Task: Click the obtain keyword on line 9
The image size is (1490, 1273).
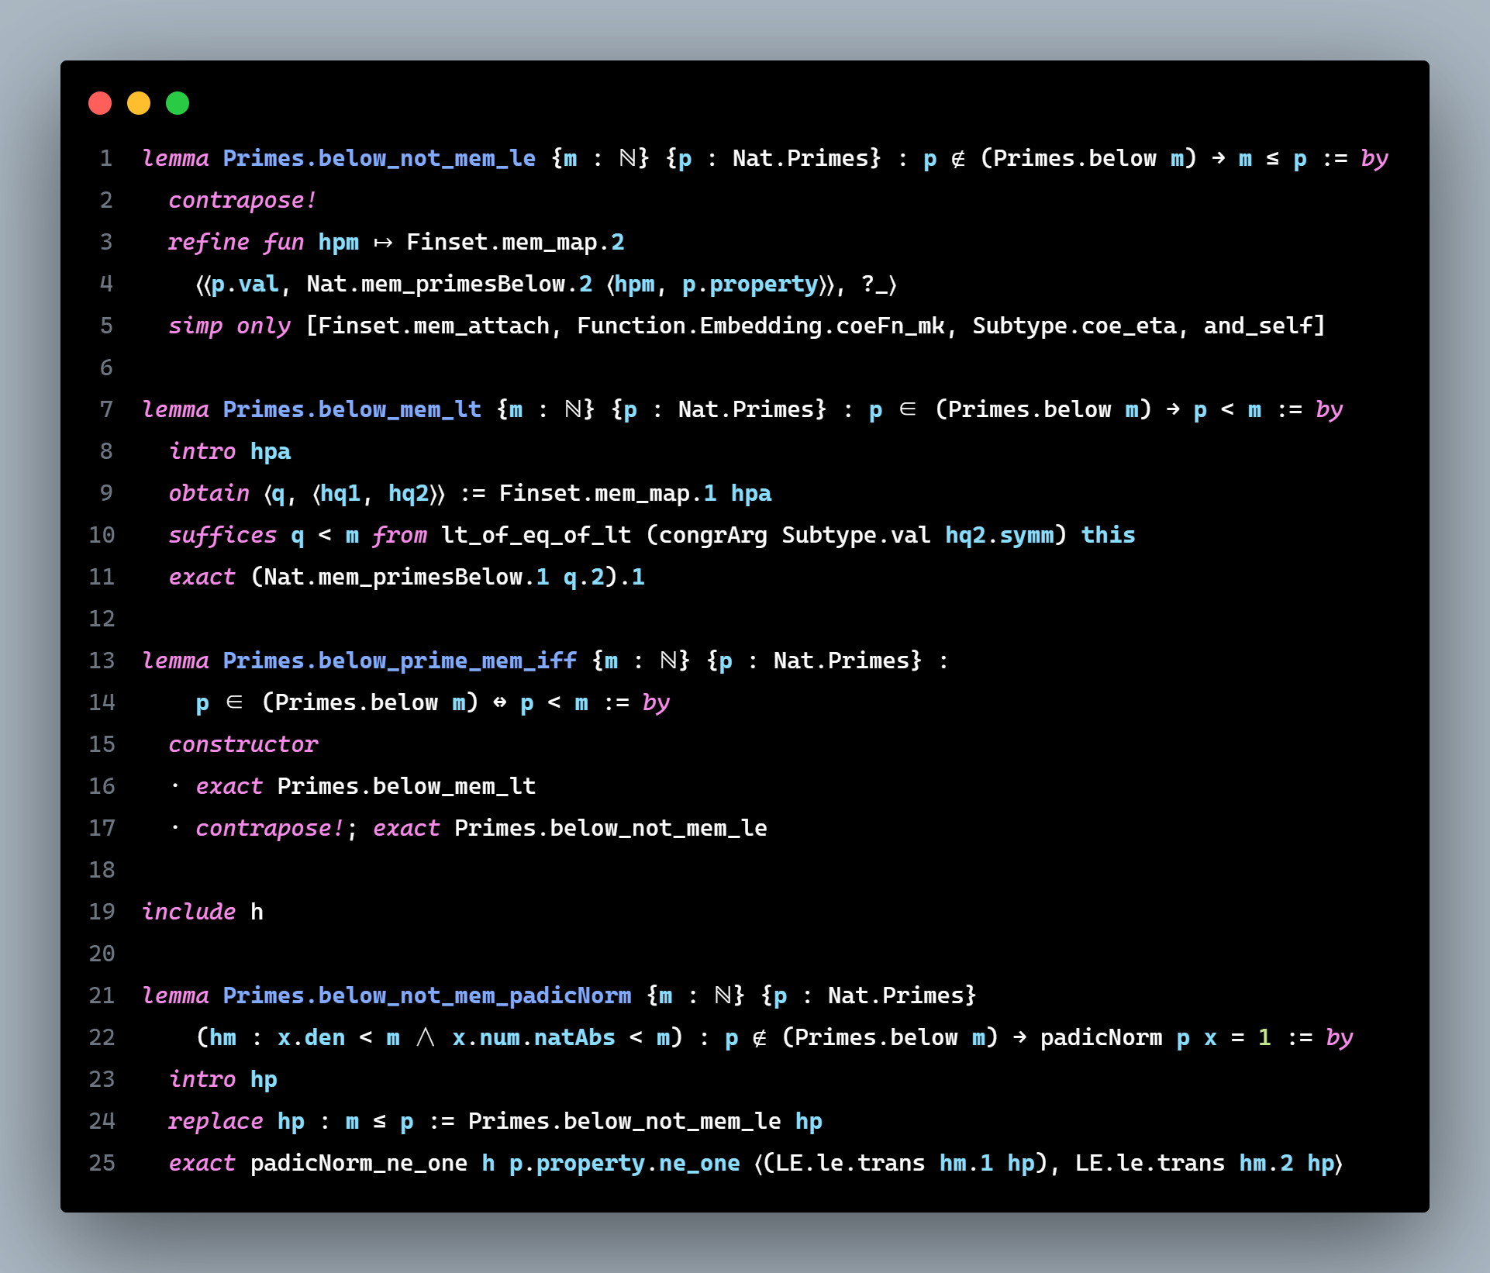Action: (209, 494)
